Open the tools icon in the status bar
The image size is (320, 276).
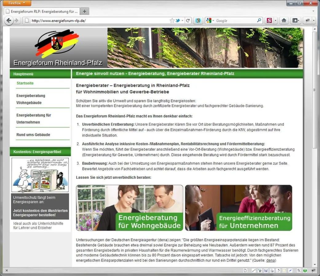[x=298, y=271]
